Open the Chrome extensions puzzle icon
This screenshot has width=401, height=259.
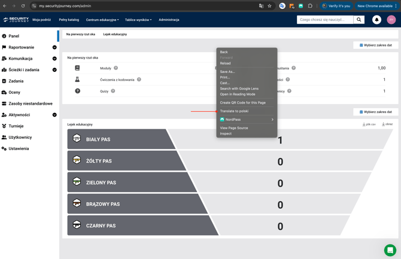pos(310,6)
